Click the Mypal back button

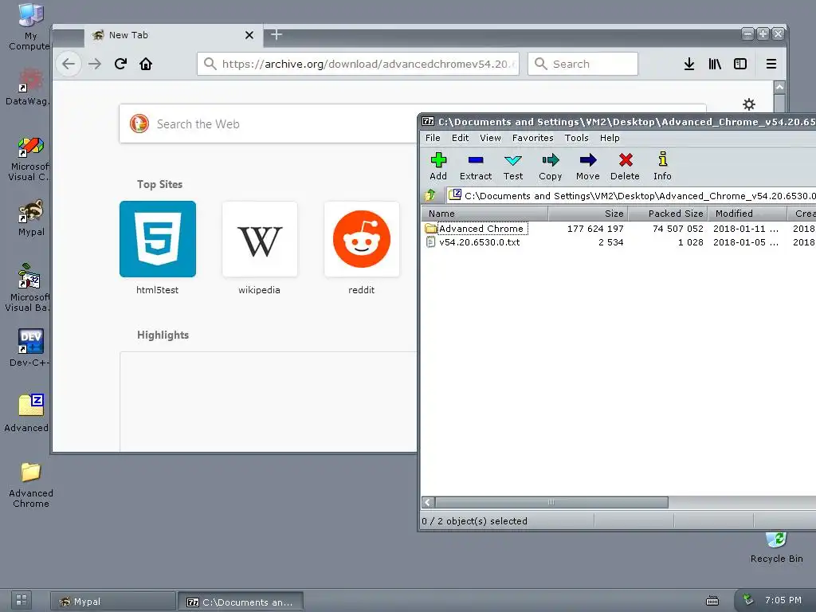69,64
